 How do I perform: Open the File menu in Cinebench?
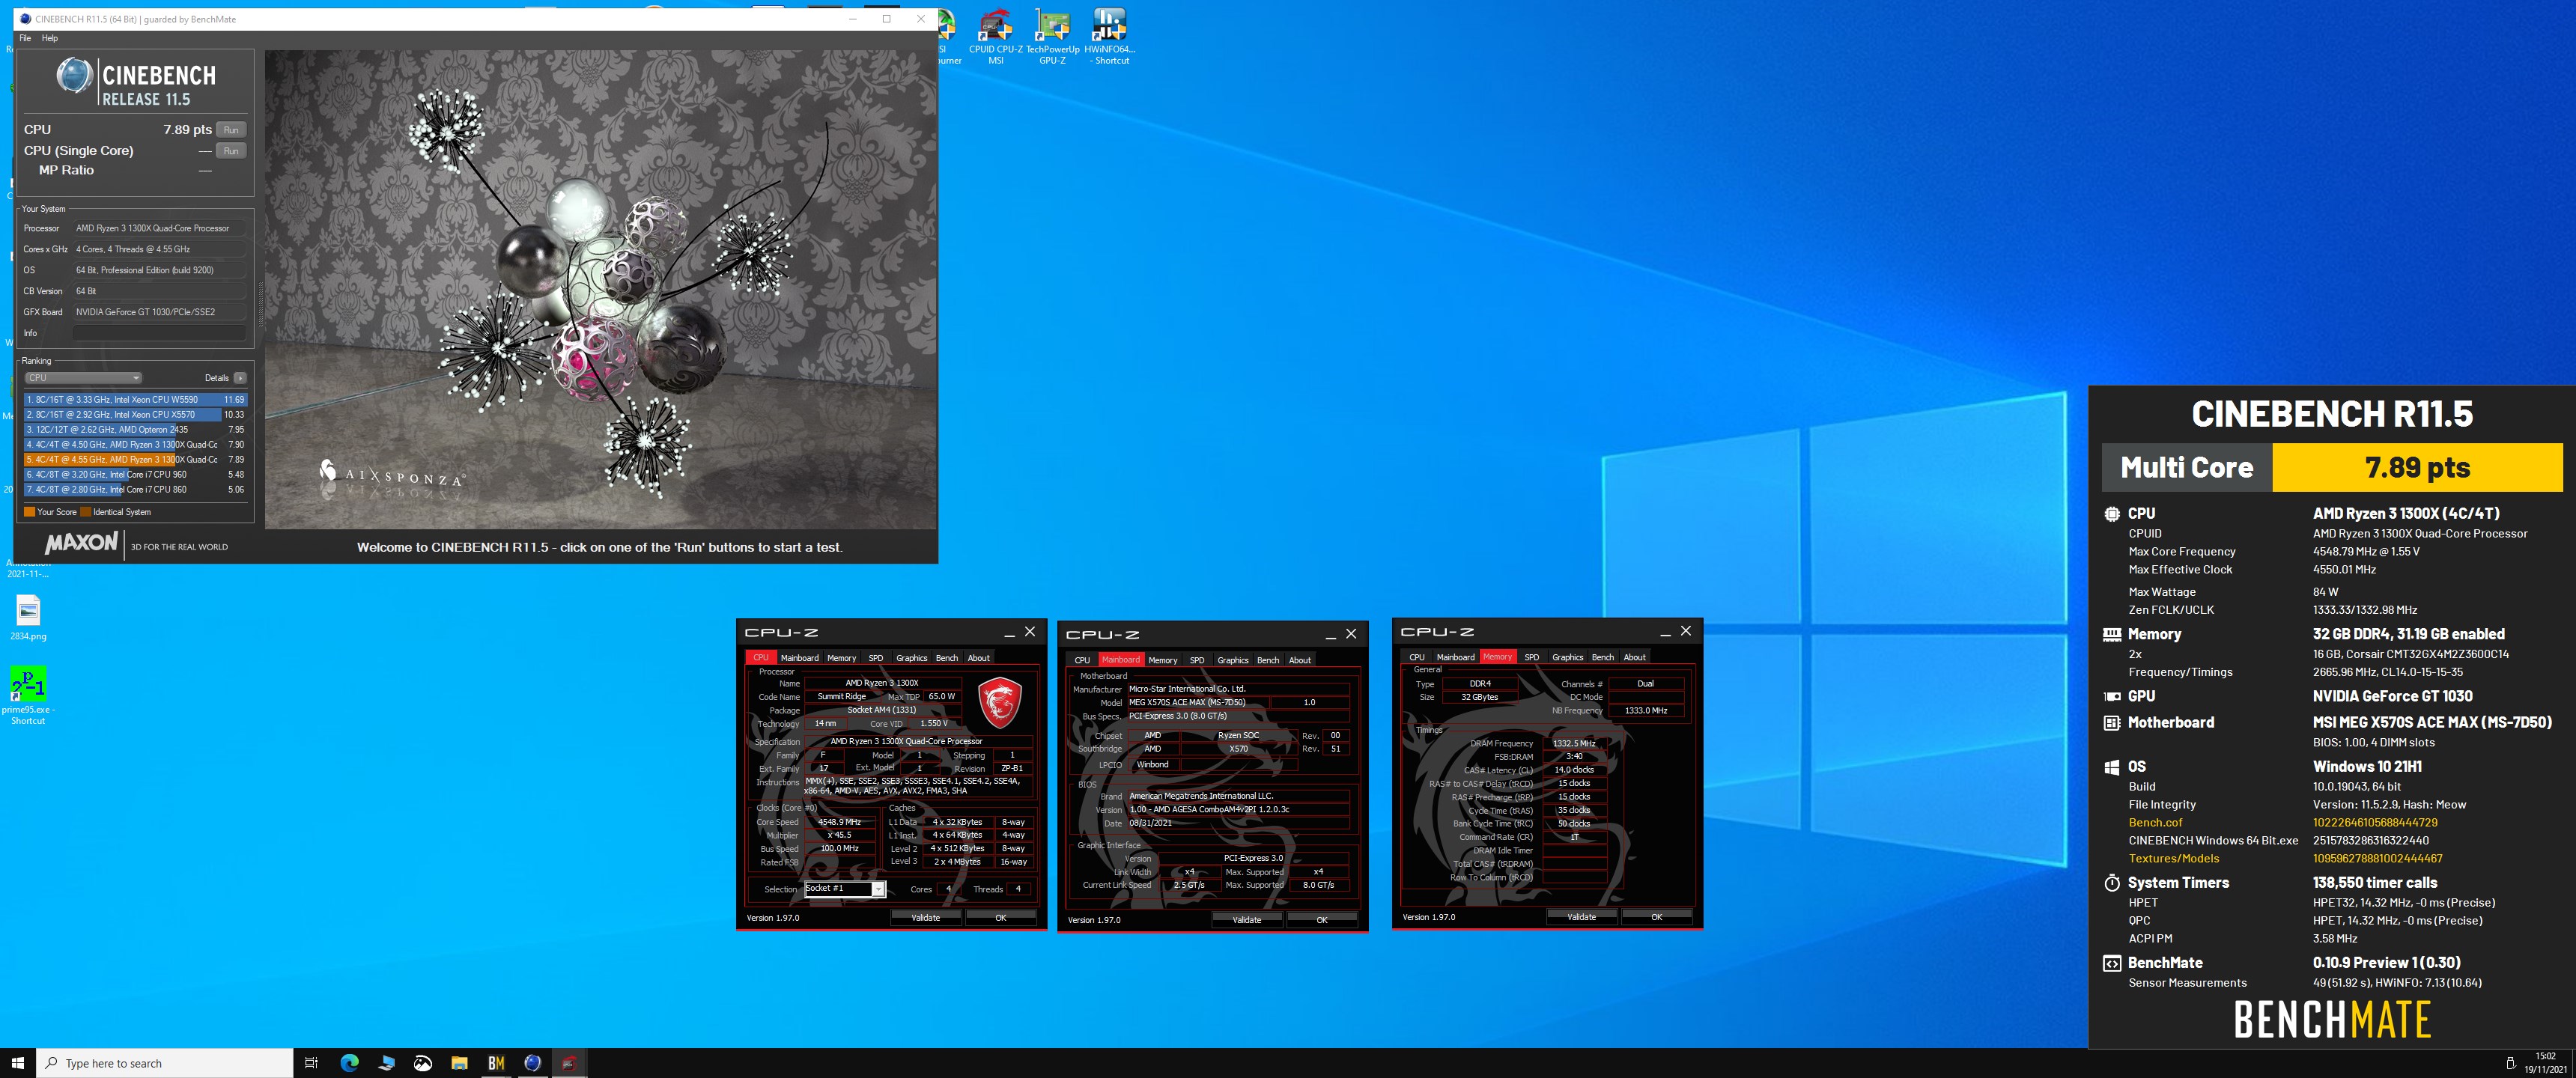[25, 38]
